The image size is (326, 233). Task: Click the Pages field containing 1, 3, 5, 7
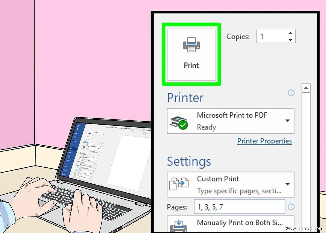click(x=239, y=207)
